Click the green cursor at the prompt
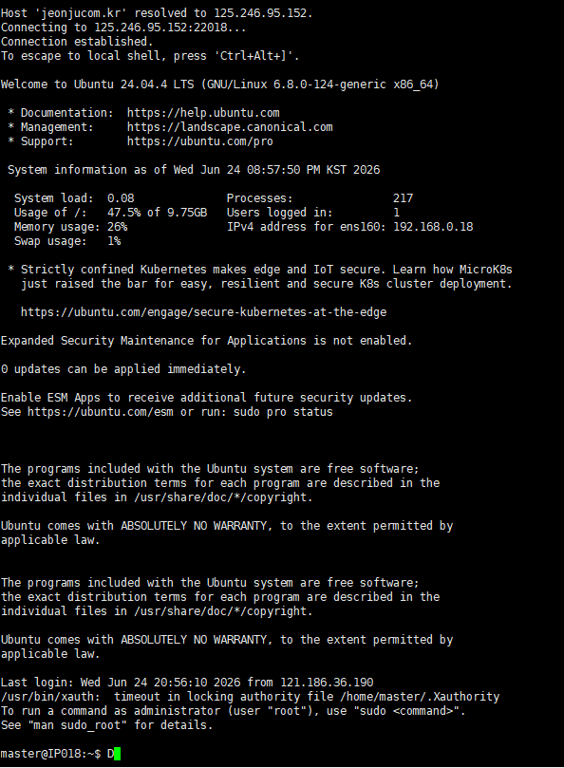Screen dimensions: 564x768 [x=117, y=754]
